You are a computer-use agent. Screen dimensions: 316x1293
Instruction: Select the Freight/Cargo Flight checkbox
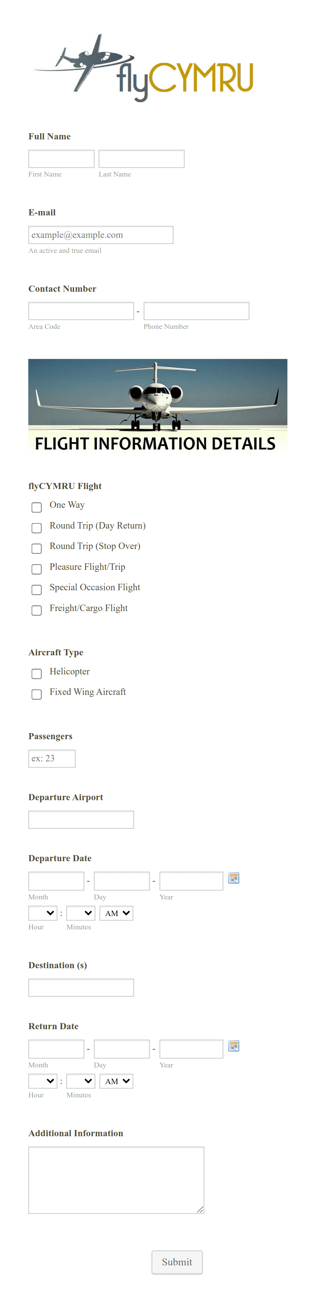tap(37, 610)
